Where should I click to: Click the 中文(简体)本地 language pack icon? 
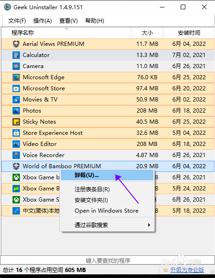(16, 211)
